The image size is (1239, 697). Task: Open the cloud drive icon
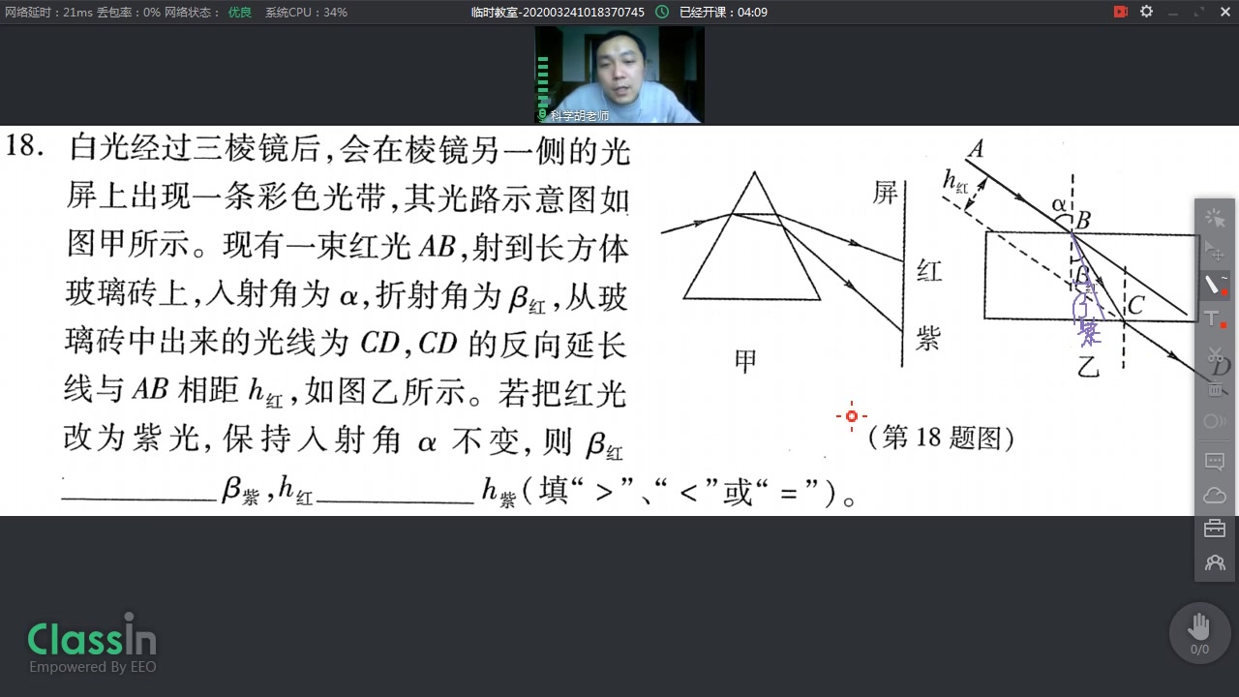(1215, 496)
